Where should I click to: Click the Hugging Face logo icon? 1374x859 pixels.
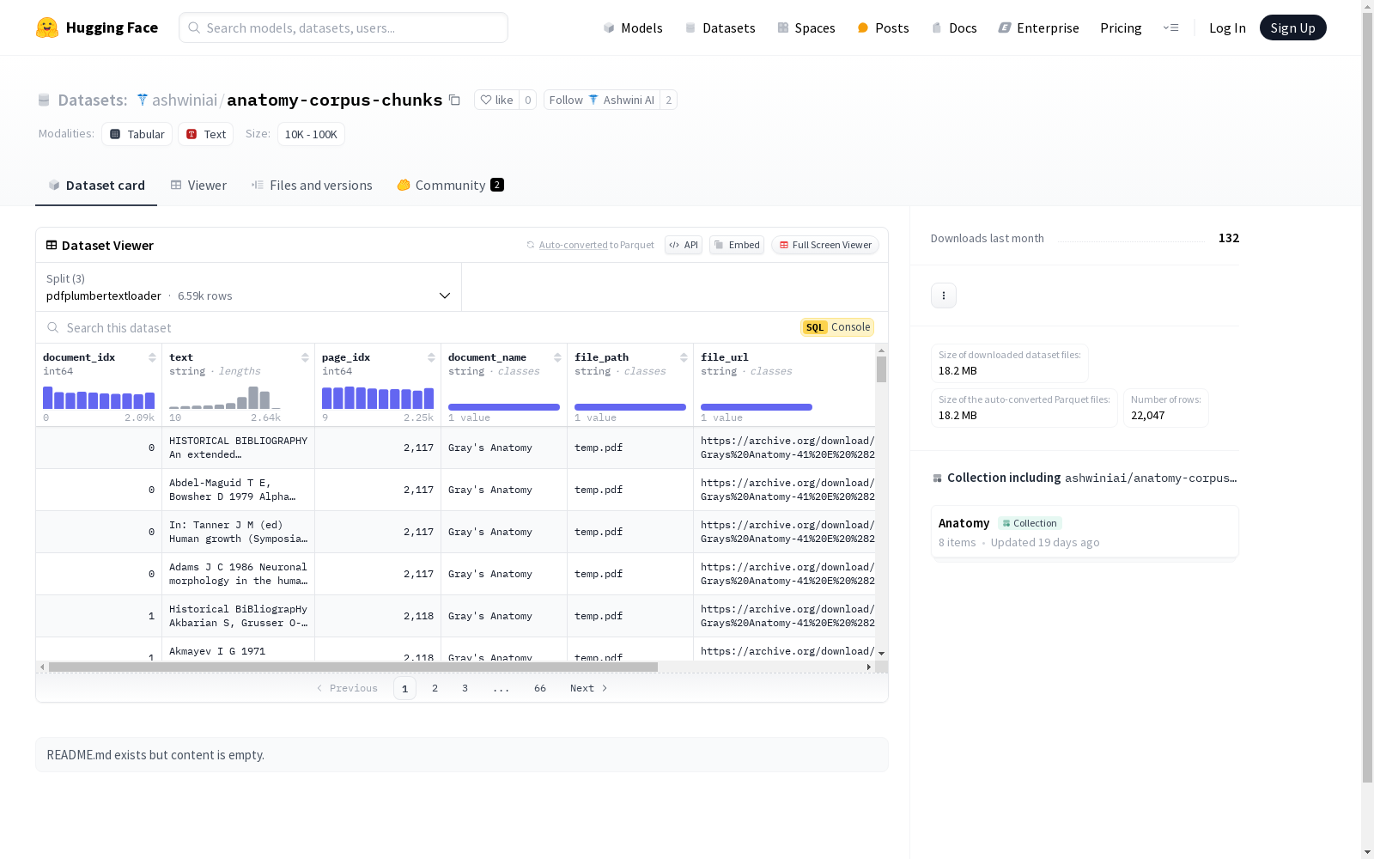click(47, 27)
